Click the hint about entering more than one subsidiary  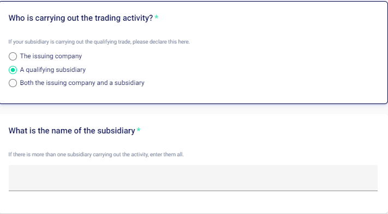pos(96,155)
